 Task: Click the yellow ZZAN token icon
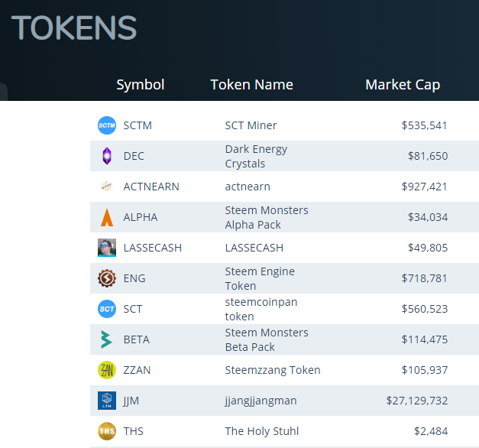click(107, 370)
